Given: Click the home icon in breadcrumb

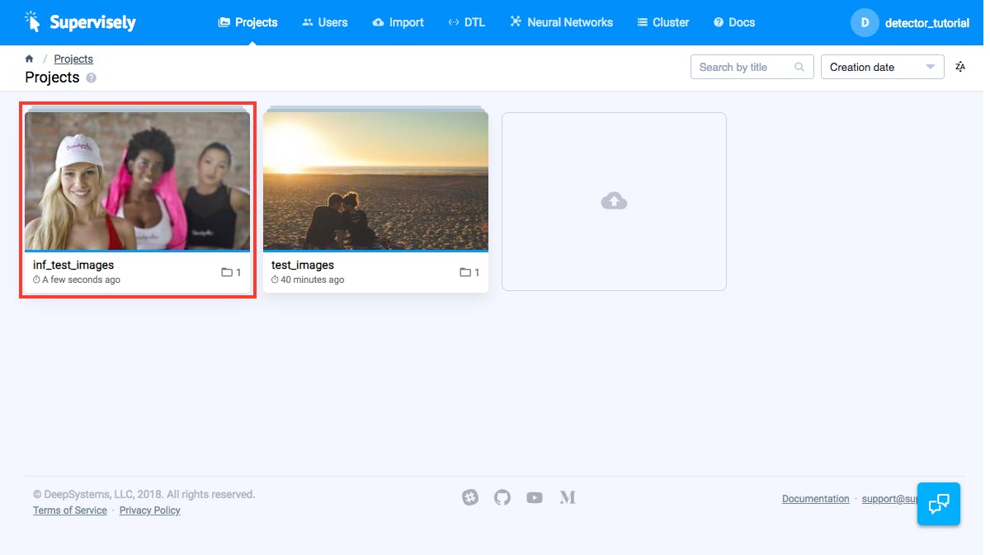Looking at the screenshot, I should (x=30, y=59).
